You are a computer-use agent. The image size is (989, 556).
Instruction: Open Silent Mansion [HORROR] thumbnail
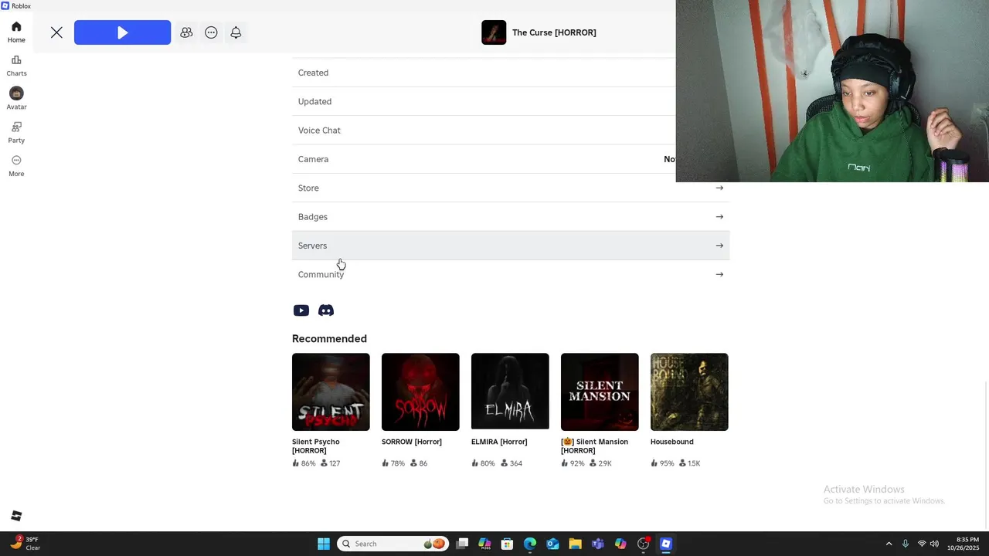600,392
